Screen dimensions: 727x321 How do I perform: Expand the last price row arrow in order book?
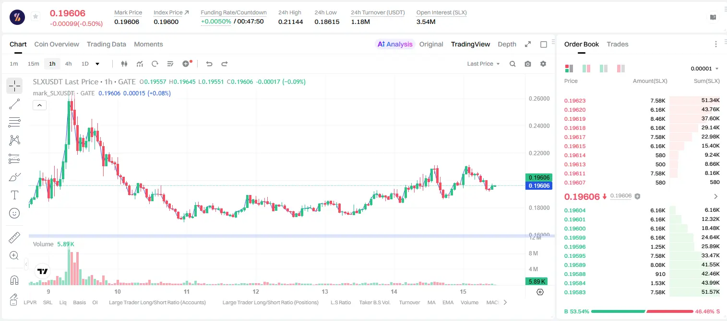click(716, 196)
